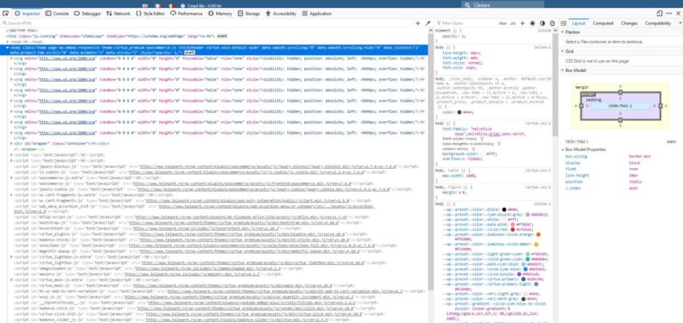Add a new CSS rule with plus icon

(x=522, y=23)
